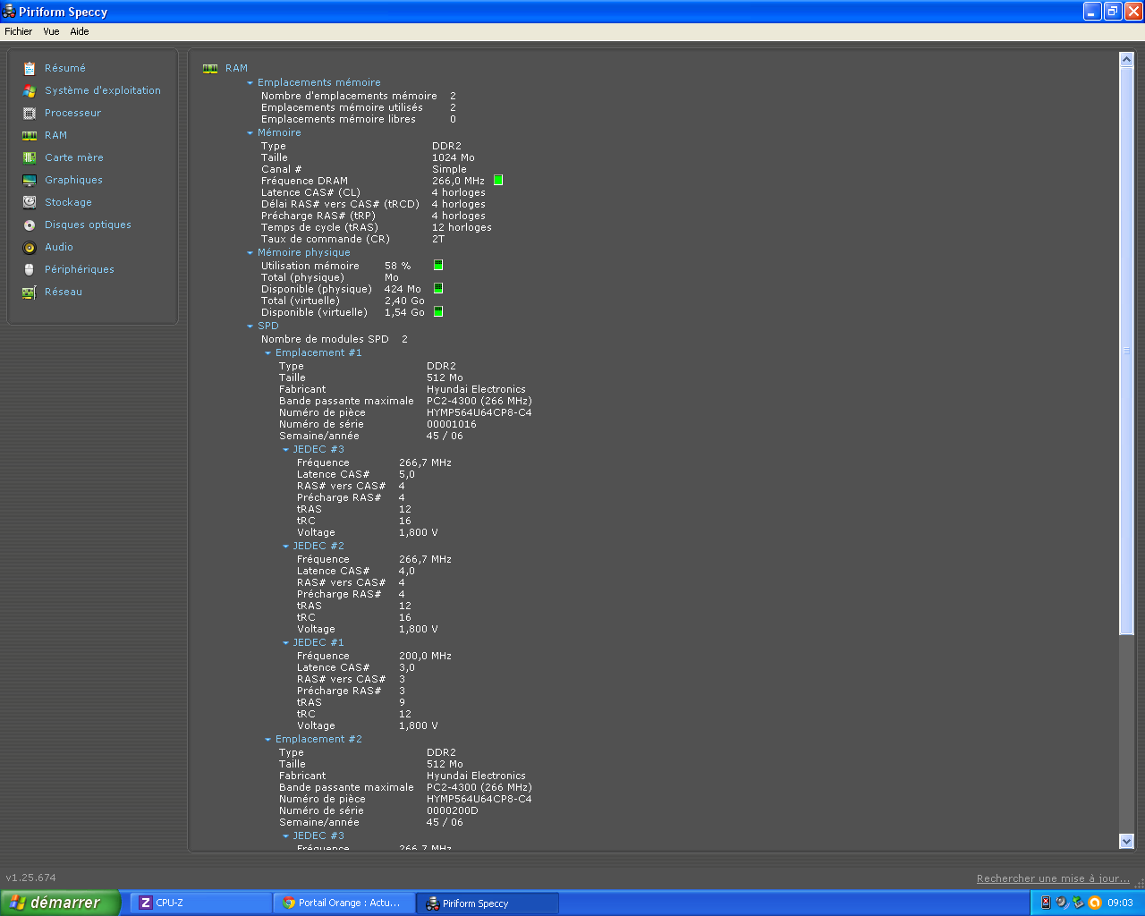This screenshot has width=1145, height=916.
Task: Open the Vue menu
Action: pos(51,31)
